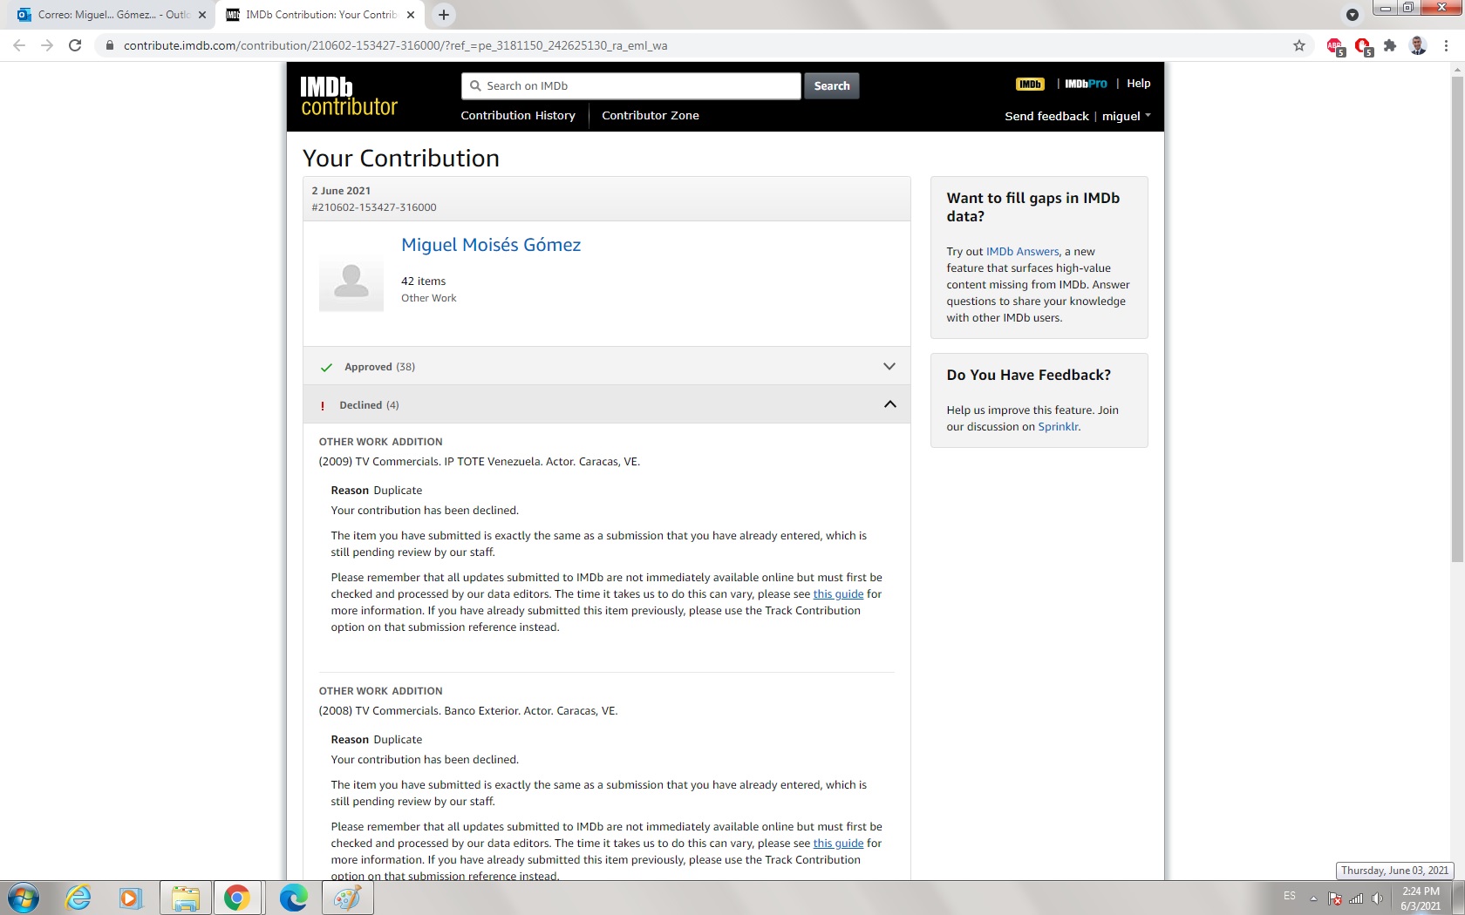The height and width of the screenshot is (915, 1465).
Task: Open the IMDbPro link icon
Action: (x=1086, y=85)
